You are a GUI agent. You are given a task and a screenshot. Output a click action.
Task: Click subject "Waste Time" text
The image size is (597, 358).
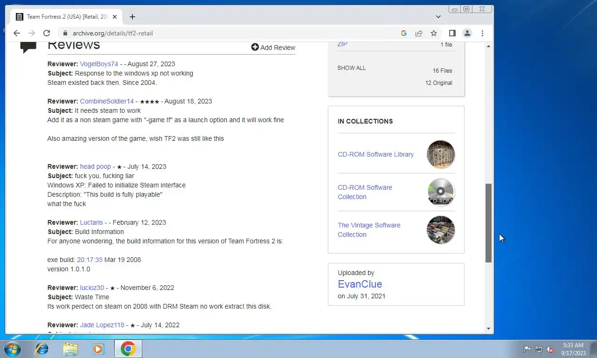(x=92, y=297)
